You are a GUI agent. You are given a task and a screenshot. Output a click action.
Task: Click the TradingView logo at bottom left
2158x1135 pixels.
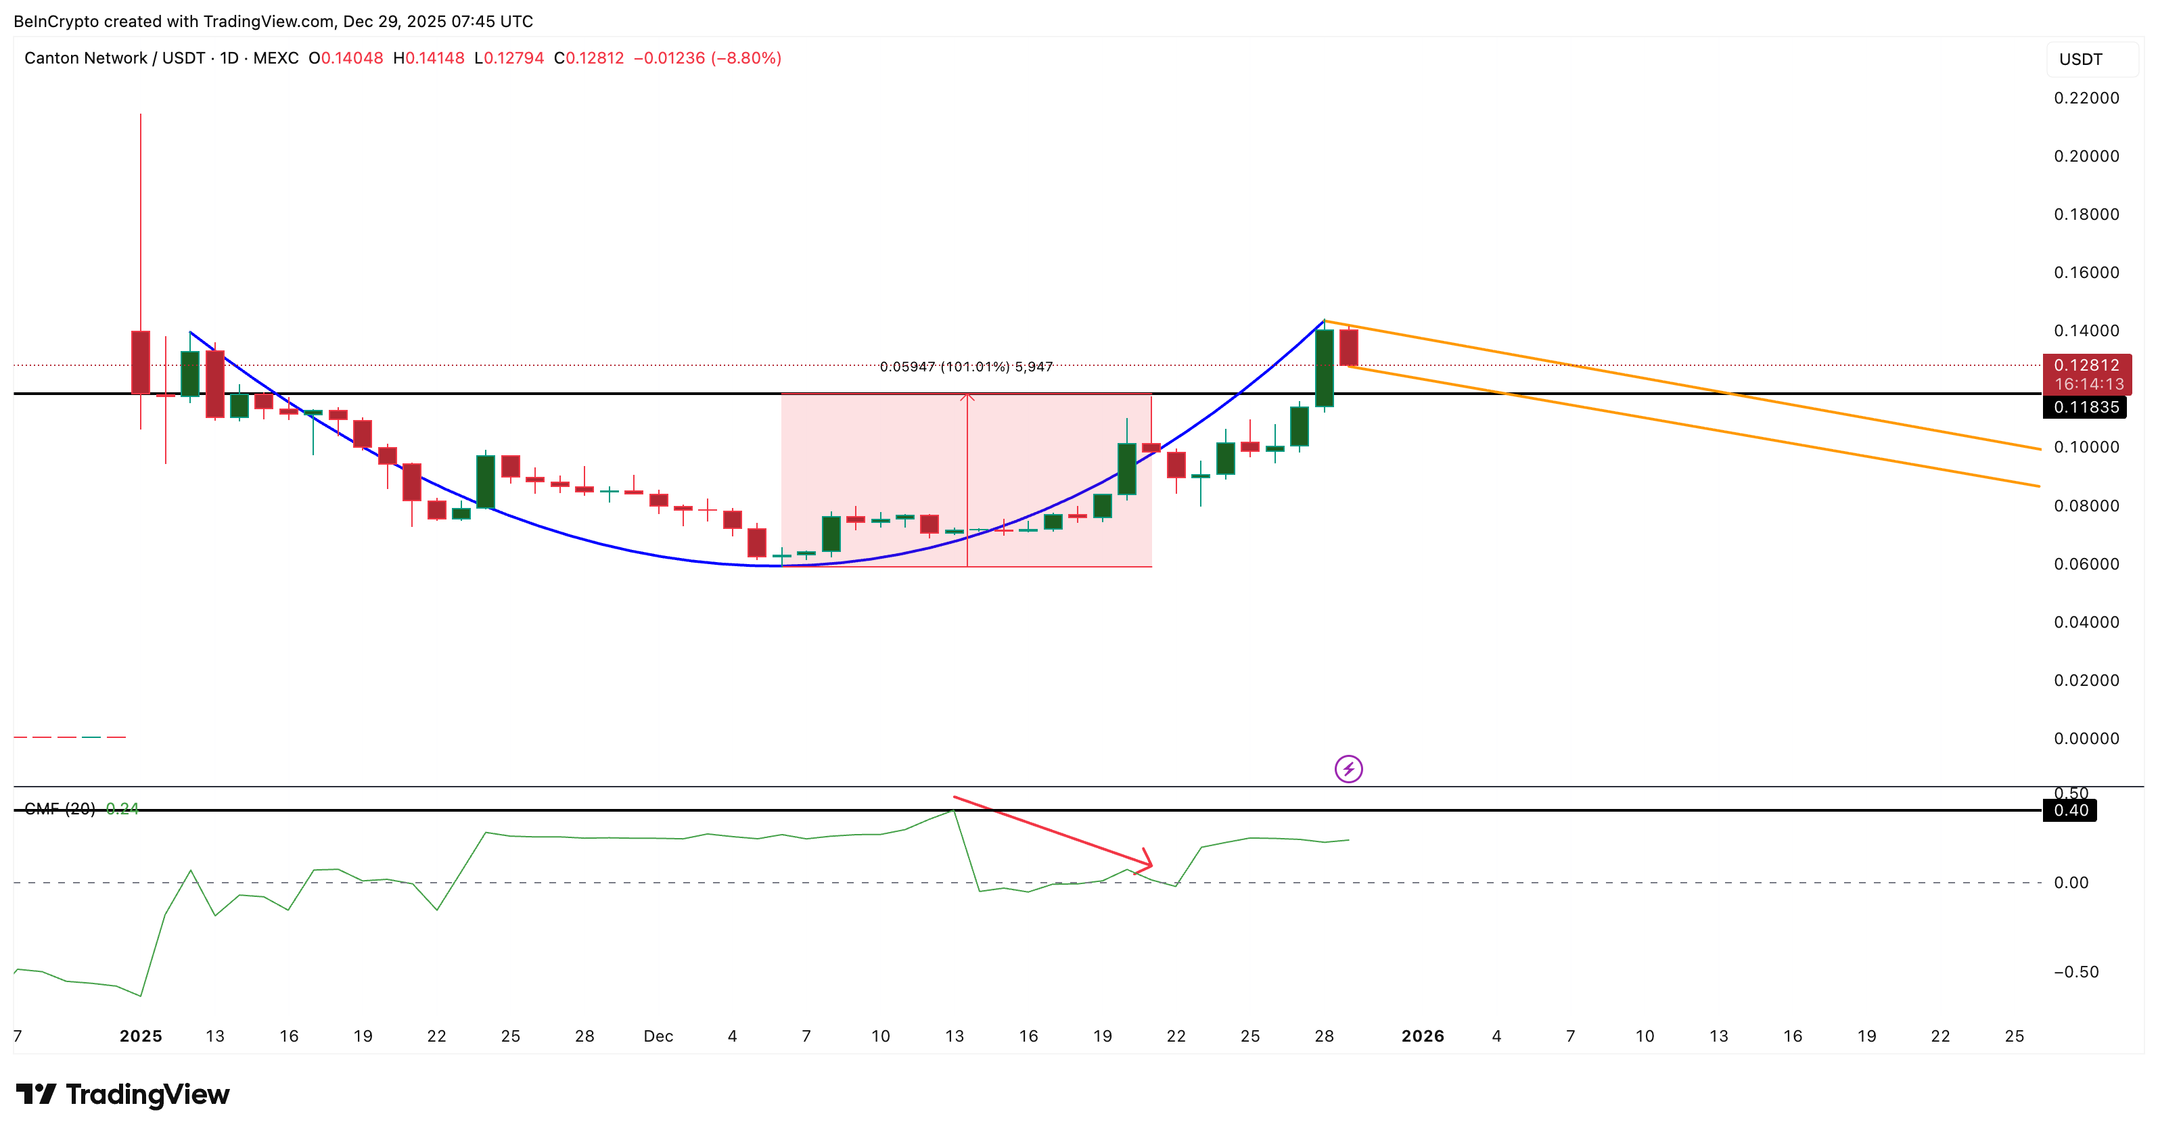point(122,1094)
